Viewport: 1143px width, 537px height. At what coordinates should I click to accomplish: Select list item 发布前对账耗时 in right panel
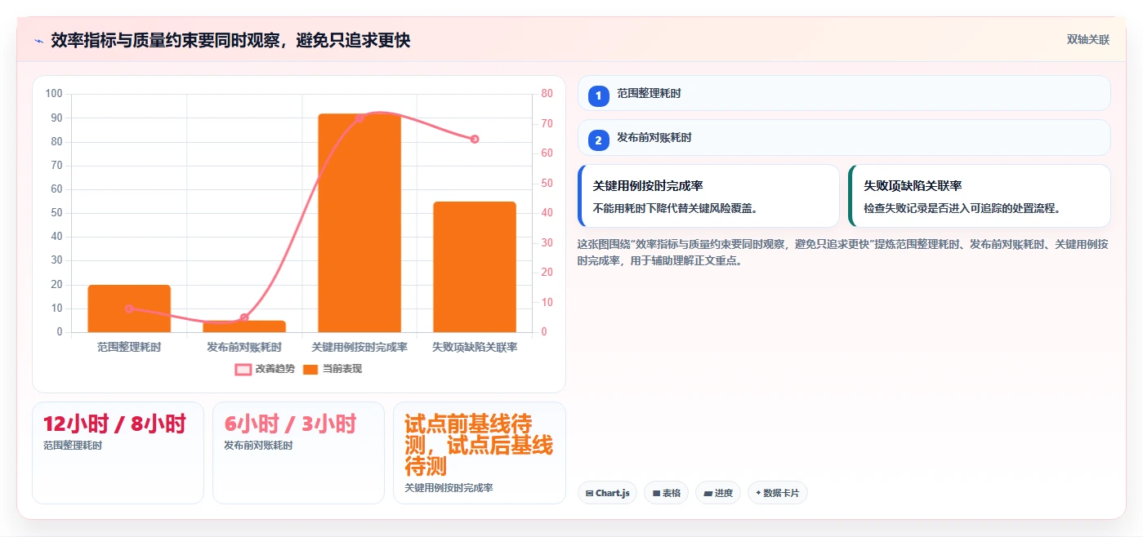point(844,137)
